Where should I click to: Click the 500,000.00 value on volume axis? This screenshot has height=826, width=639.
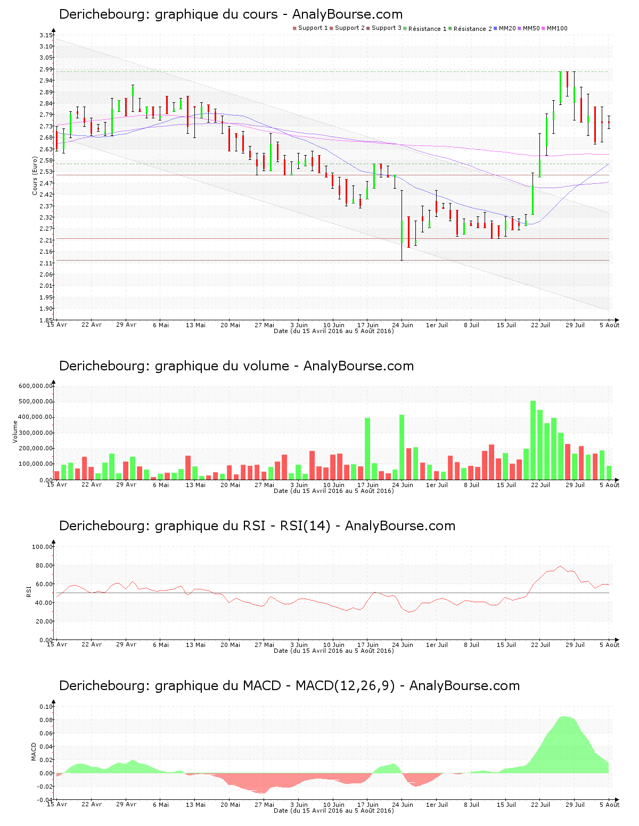(x=36, y=402)
